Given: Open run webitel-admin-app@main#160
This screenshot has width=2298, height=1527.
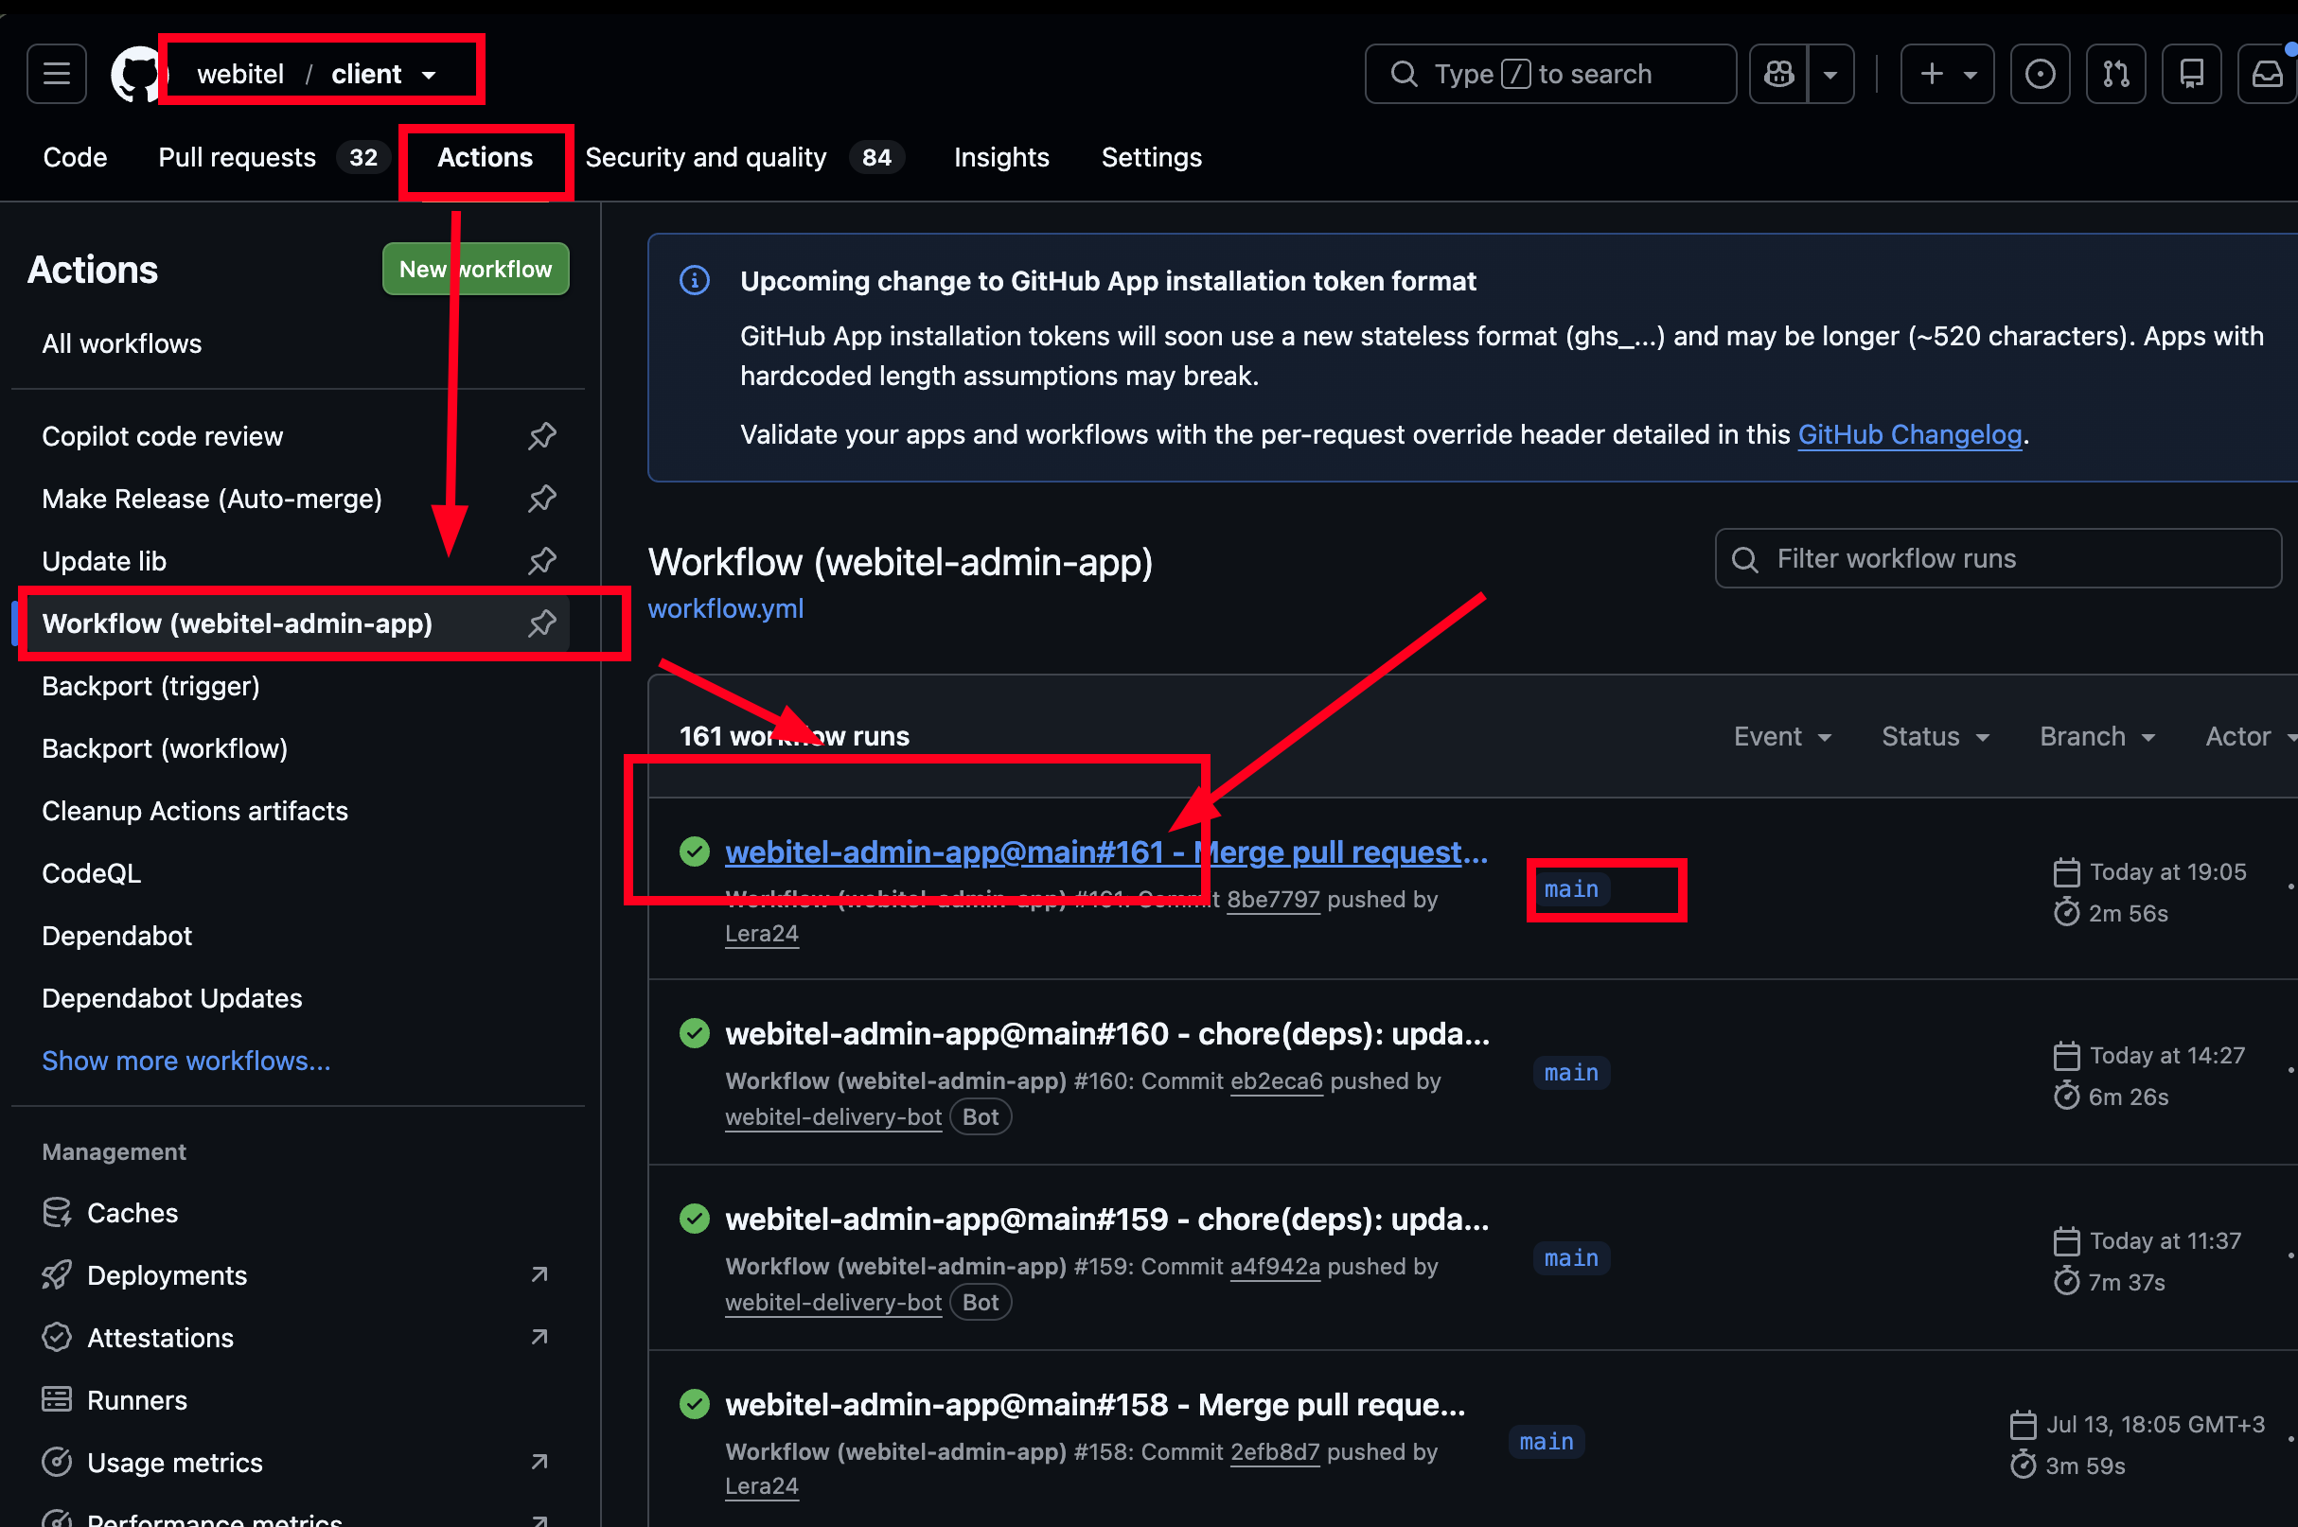Looking at the screenshot, I should 1106,1033.
